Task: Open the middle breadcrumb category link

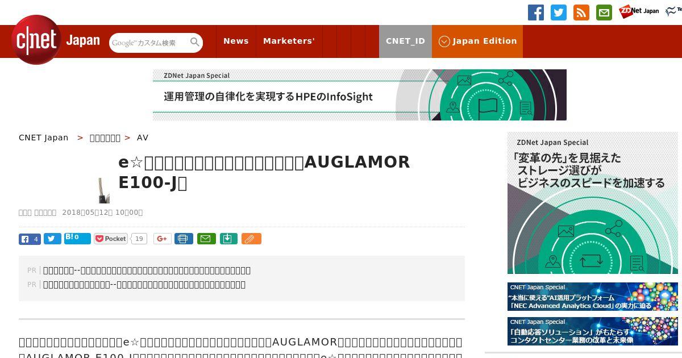Action: click(105, 138)
